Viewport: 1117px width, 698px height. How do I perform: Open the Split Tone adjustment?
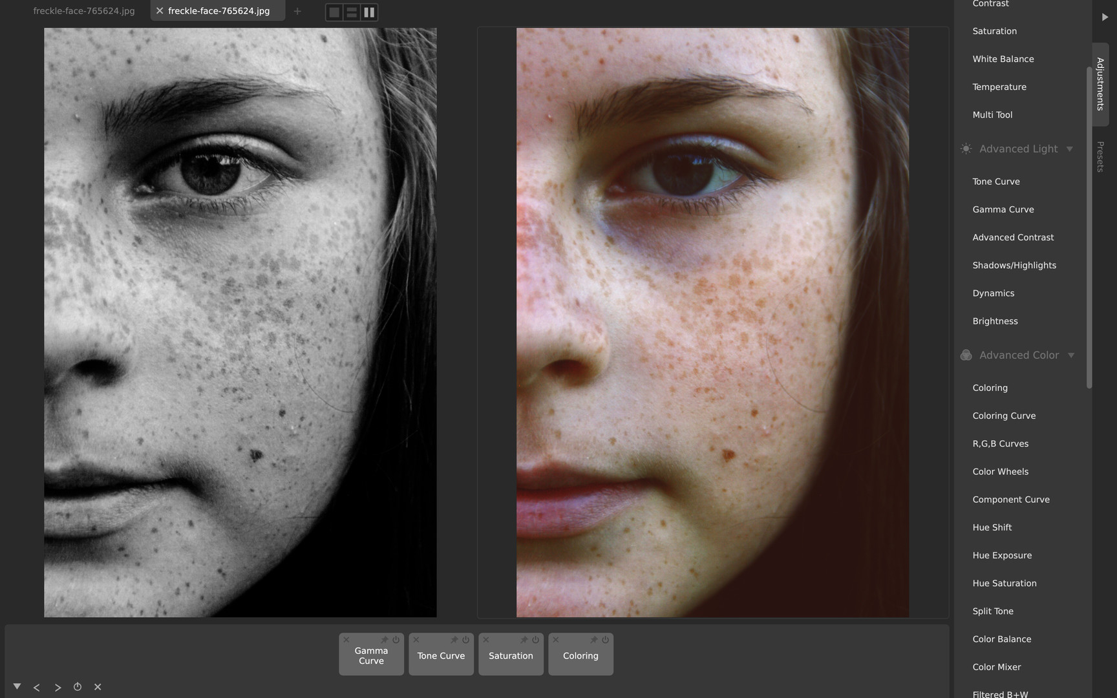993,611
